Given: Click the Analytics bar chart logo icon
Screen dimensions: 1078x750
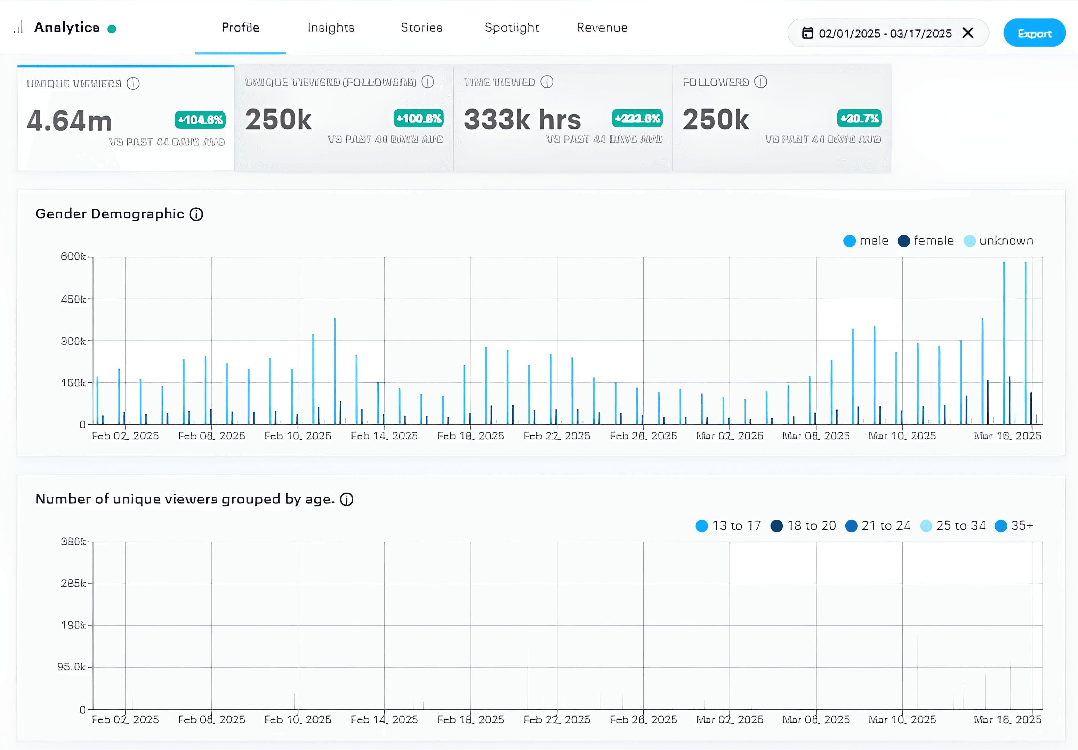Looking at the screenshot, I should pyautogui.click(x=18, y=27).
